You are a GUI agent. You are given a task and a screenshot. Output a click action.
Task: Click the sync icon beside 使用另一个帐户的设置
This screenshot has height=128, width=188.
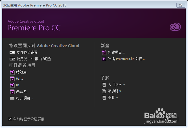tap(12, 59)
